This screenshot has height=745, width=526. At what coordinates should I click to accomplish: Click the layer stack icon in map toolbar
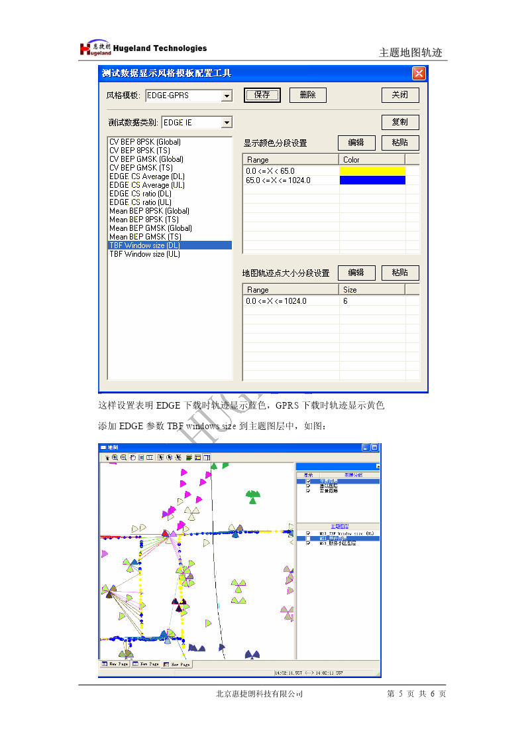coord(189,458)
